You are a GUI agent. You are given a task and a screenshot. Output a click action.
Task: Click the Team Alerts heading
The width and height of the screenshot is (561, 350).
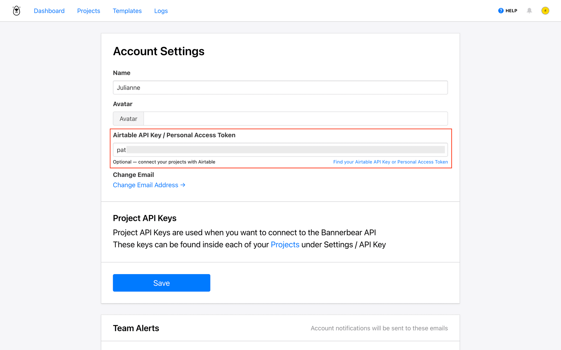[x=136, y=328]
